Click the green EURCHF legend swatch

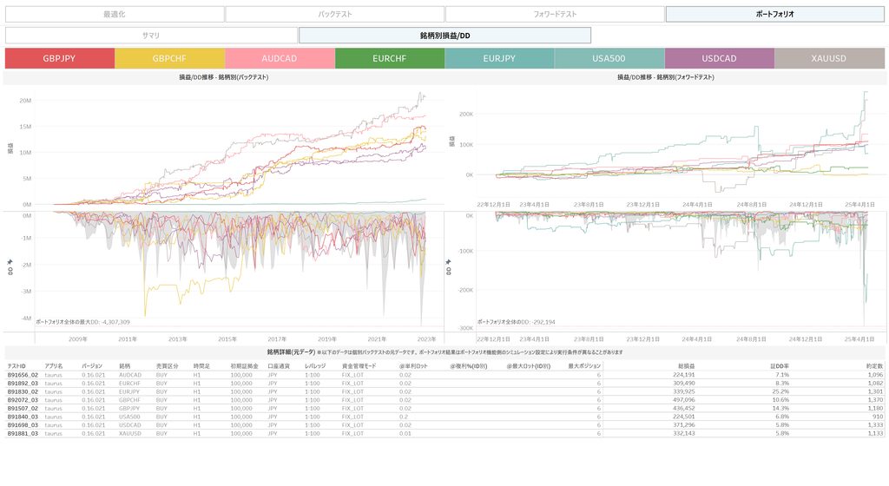tap(390, 58)
